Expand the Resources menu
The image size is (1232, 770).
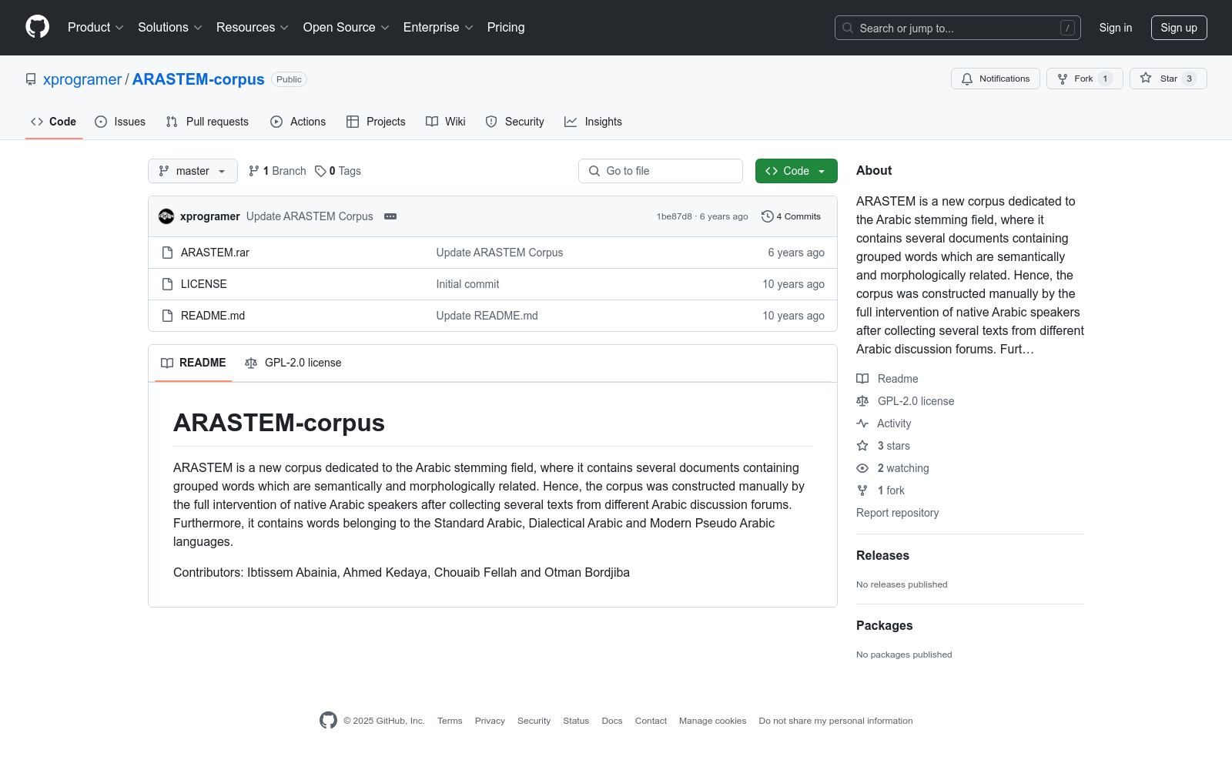point(252,28)
